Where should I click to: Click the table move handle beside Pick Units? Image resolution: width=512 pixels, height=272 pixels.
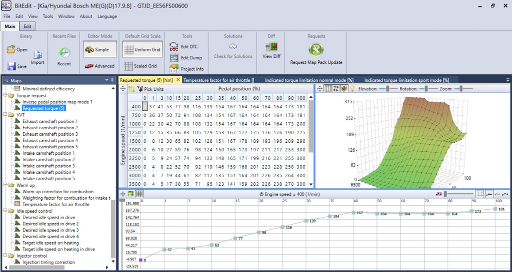[x=123, y=89]
